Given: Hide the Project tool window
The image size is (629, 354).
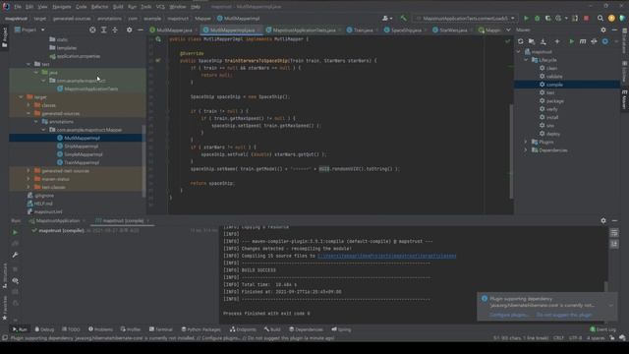Looking at the screenshot, I should point(140,29).
